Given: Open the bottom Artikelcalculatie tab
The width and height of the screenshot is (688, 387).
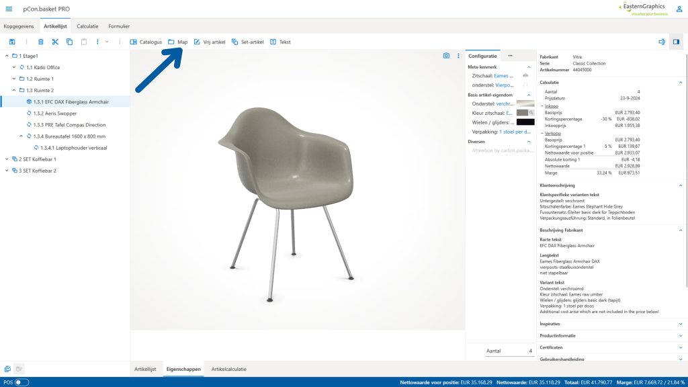Looking at the screenshot, I should pos(228,369).
